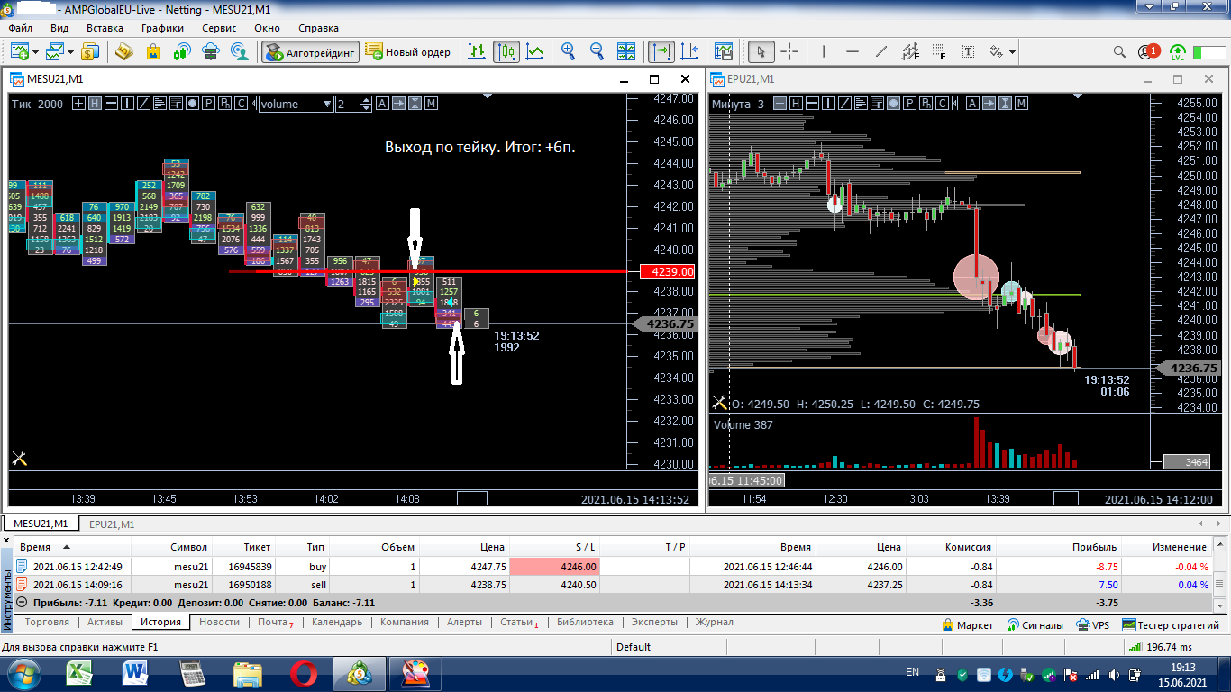Switch to the Журнал tab
Image resolution: width=1231 pixels, height=692 pixels.
point(715,623)
